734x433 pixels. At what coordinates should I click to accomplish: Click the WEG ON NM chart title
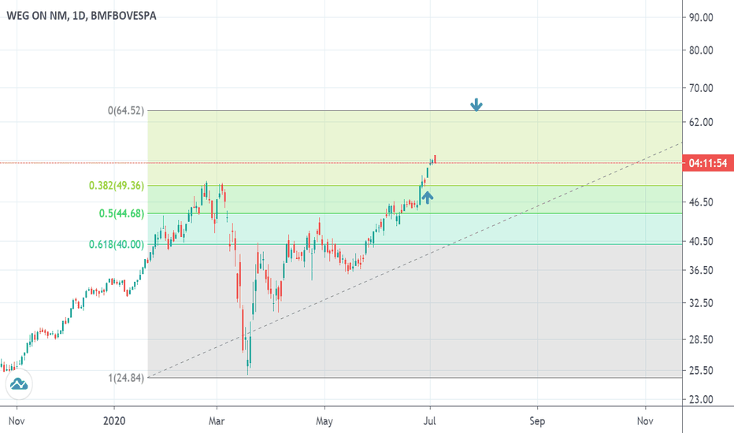pyautogui.click(x=81, y=16)
